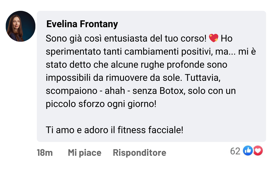Reply using the Risponditore button
Image resolution: width=271 pixels, height=188 pixels.
coord(139,153)
